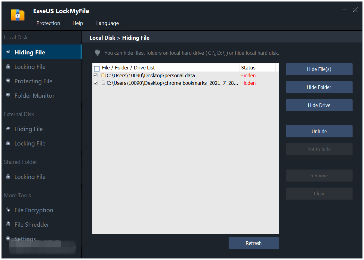The width and height of the screenshot is (364, 260).
Task: Select the Protecting File shield tool
Action: 33,81
